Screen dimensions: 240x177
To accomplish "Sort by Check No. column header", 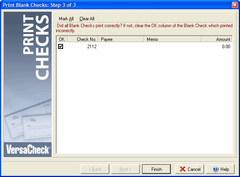I will (x=83, y=39).
